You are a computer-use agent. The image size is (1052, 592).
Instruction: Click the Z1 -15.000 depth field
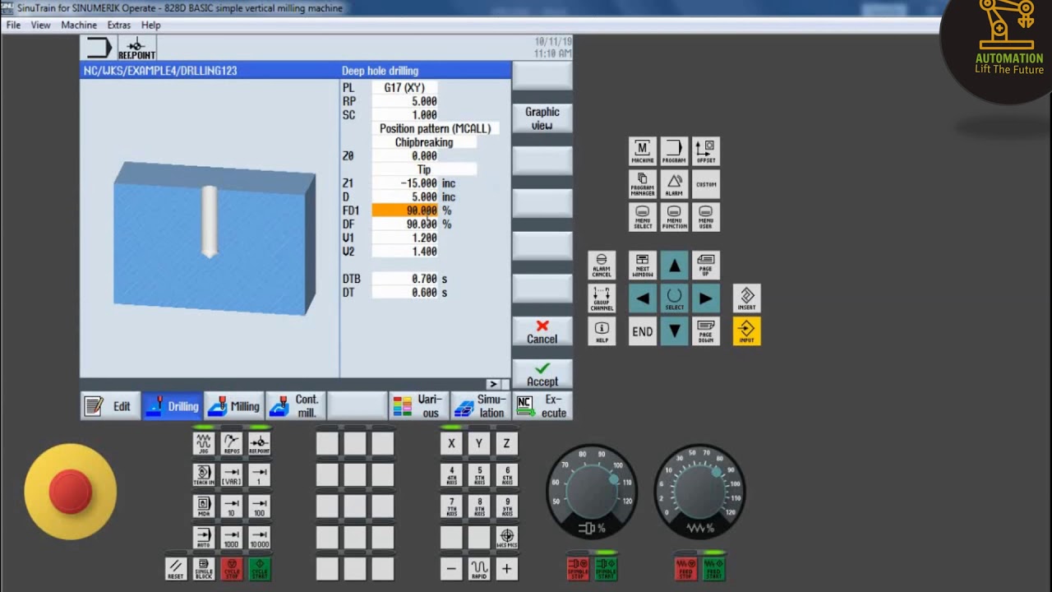[x=405, y=183]
